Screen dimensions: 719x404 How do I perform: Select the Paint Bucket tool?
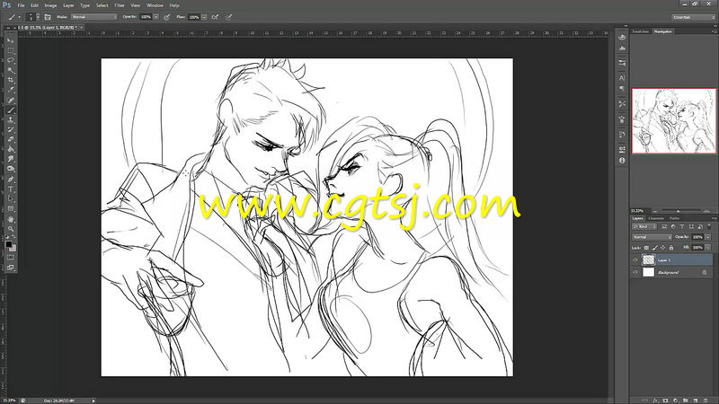(11, 149)
